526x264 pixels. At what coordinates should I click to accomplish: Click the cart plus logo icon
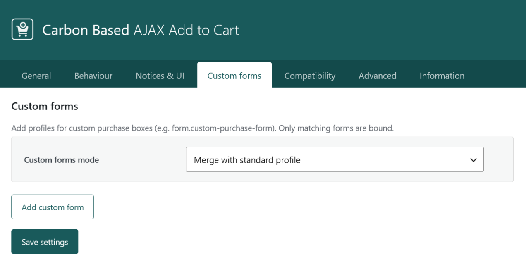coord(22,29)
